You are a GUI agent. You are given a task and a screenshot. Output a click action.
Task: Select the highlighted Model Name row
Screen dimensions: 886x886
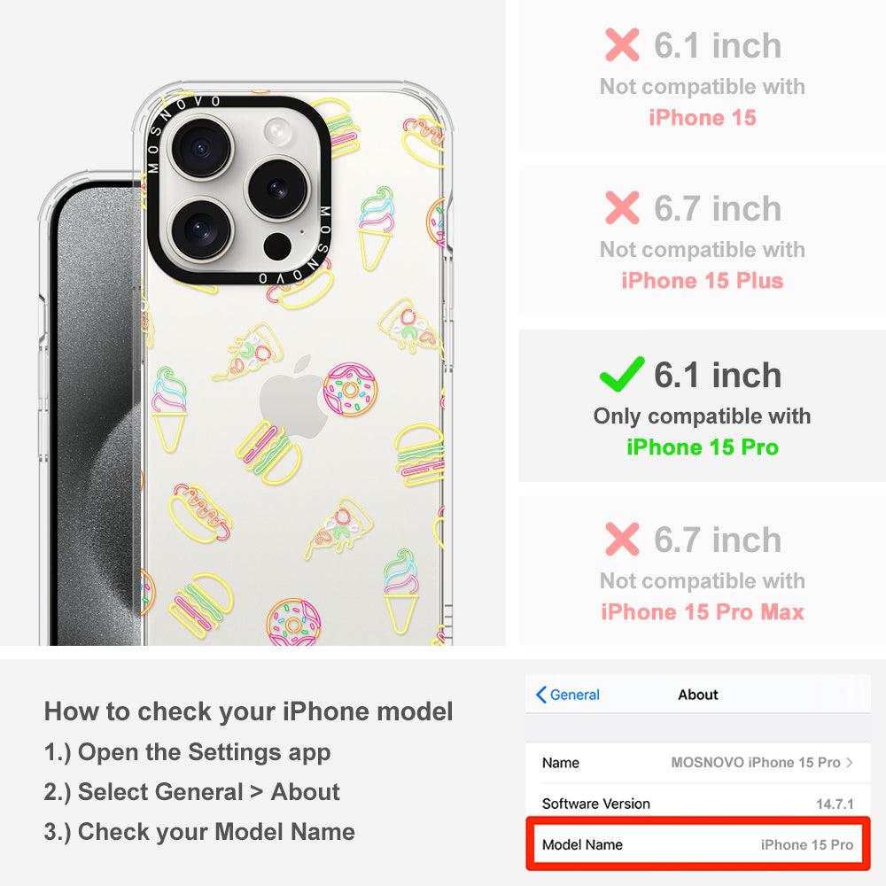click(x=698, y=844)
